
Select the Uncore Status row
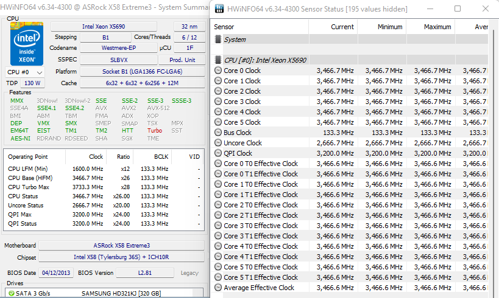tap(104, 205)
